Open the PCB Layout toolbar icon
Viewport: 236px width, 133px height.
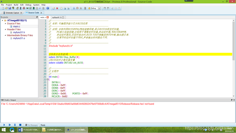click(24, 8)
